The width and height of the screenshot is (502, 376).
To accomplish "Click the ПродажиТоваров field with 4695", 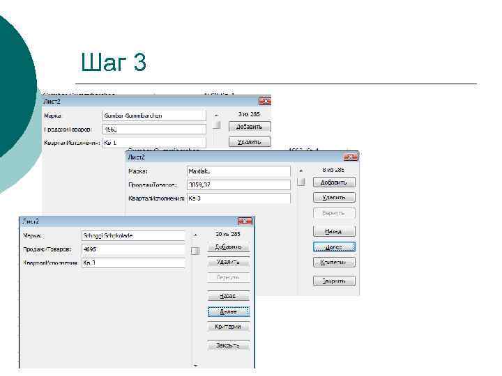I will tap(133, 249).
